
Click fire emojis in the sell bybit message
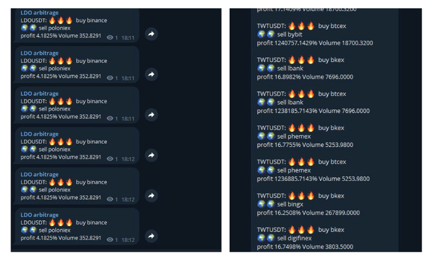[301, 26]
